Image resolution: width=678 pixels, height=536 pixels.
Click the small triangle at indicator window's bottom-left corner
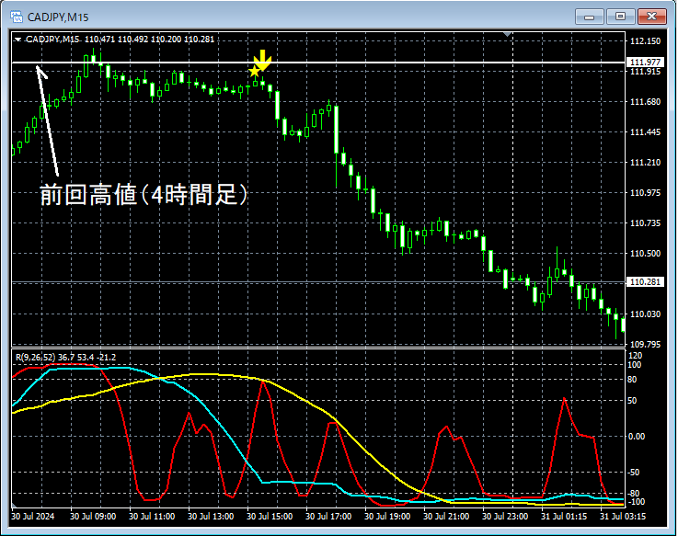pos(15,505)
